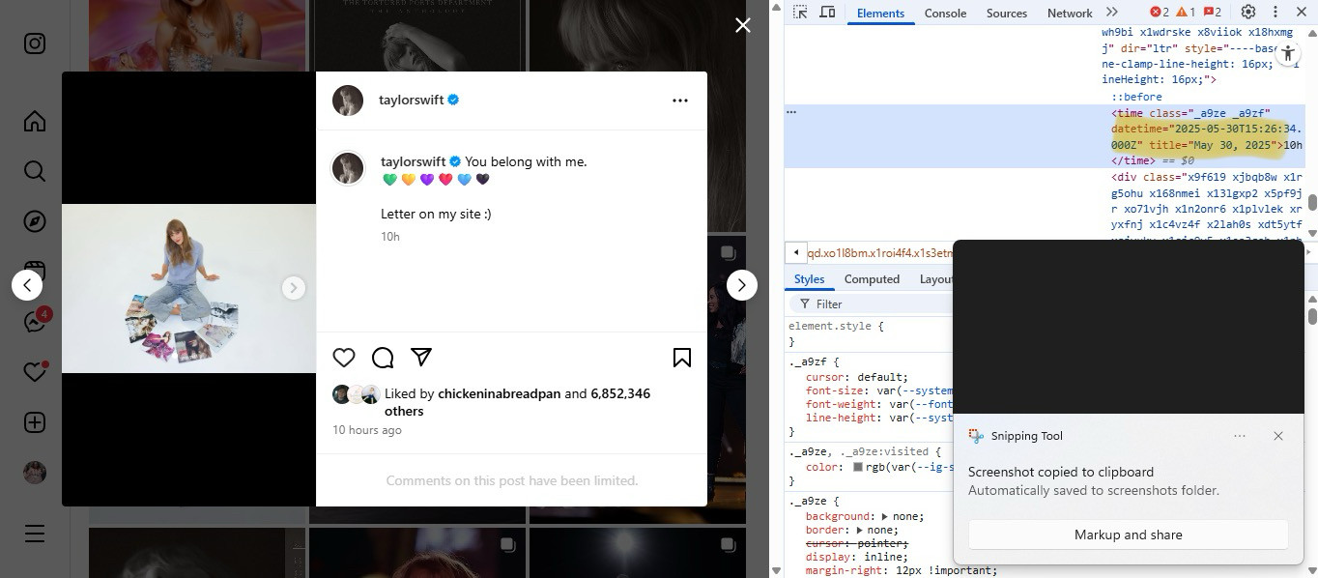Like the post with the heart icon
This screenshot has width=1318, height=578.
tap(344, 358)
